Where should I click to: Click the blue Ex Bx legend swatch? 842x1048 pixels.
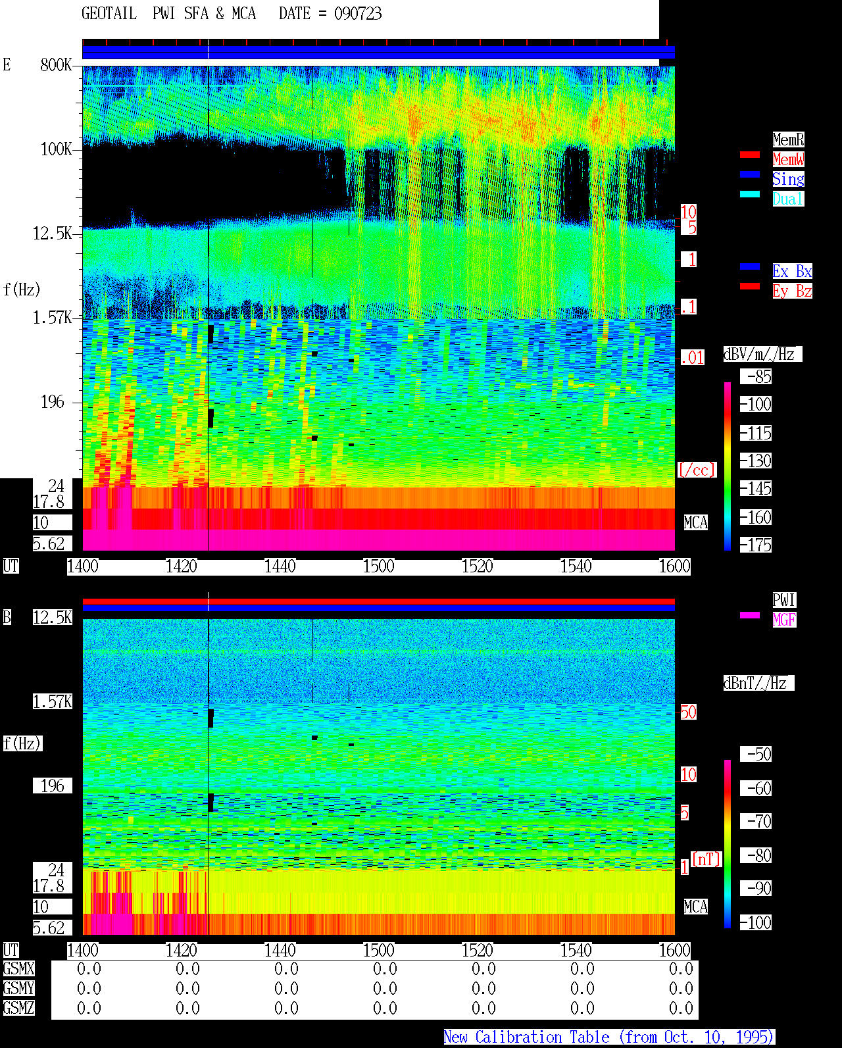pos(750,266)
